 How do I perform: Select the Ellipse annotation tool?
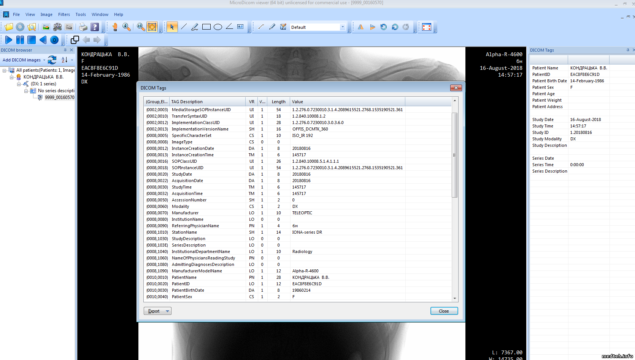pos(218,27)
